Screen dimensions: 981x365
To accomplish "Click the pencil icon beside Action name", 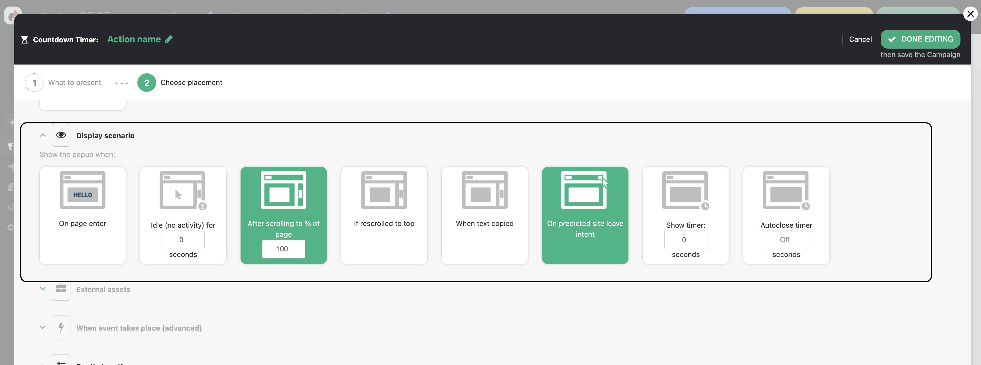I will 169,39.
